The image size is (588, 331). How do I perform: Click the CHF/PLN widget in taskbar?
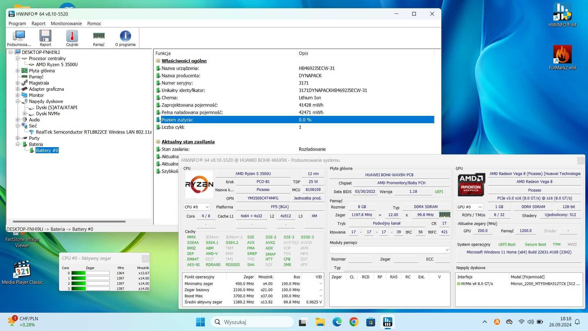click(23, 322)
